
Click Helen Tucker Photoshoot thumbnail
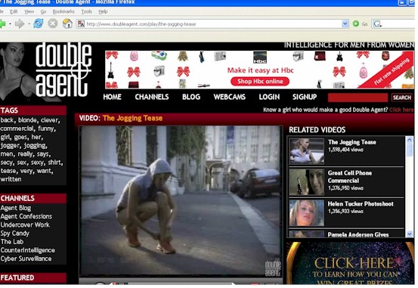coord(307,213)
